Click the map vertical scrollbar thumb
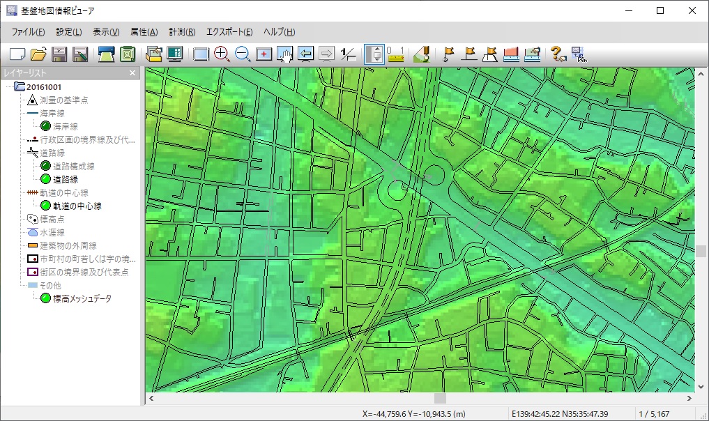Image resolution: width=709 pixels, height=421 pixels. click(x=701, y=251)
